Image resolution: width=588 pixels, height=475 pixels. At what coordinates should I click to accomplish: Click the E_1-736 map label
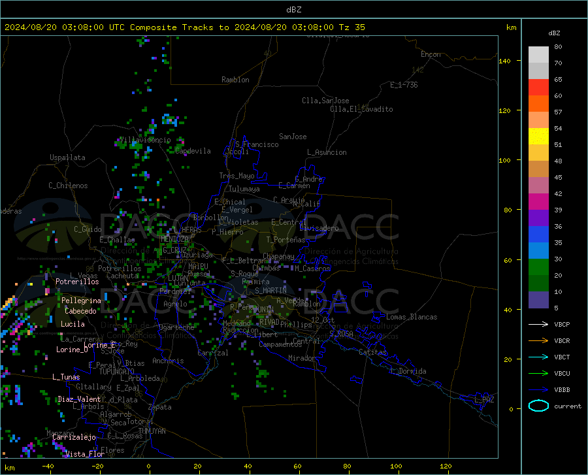pos(404,85)
